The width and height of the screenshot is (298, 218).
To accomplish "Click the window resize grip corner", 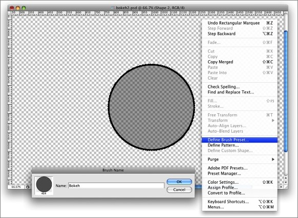I will 286,187.
